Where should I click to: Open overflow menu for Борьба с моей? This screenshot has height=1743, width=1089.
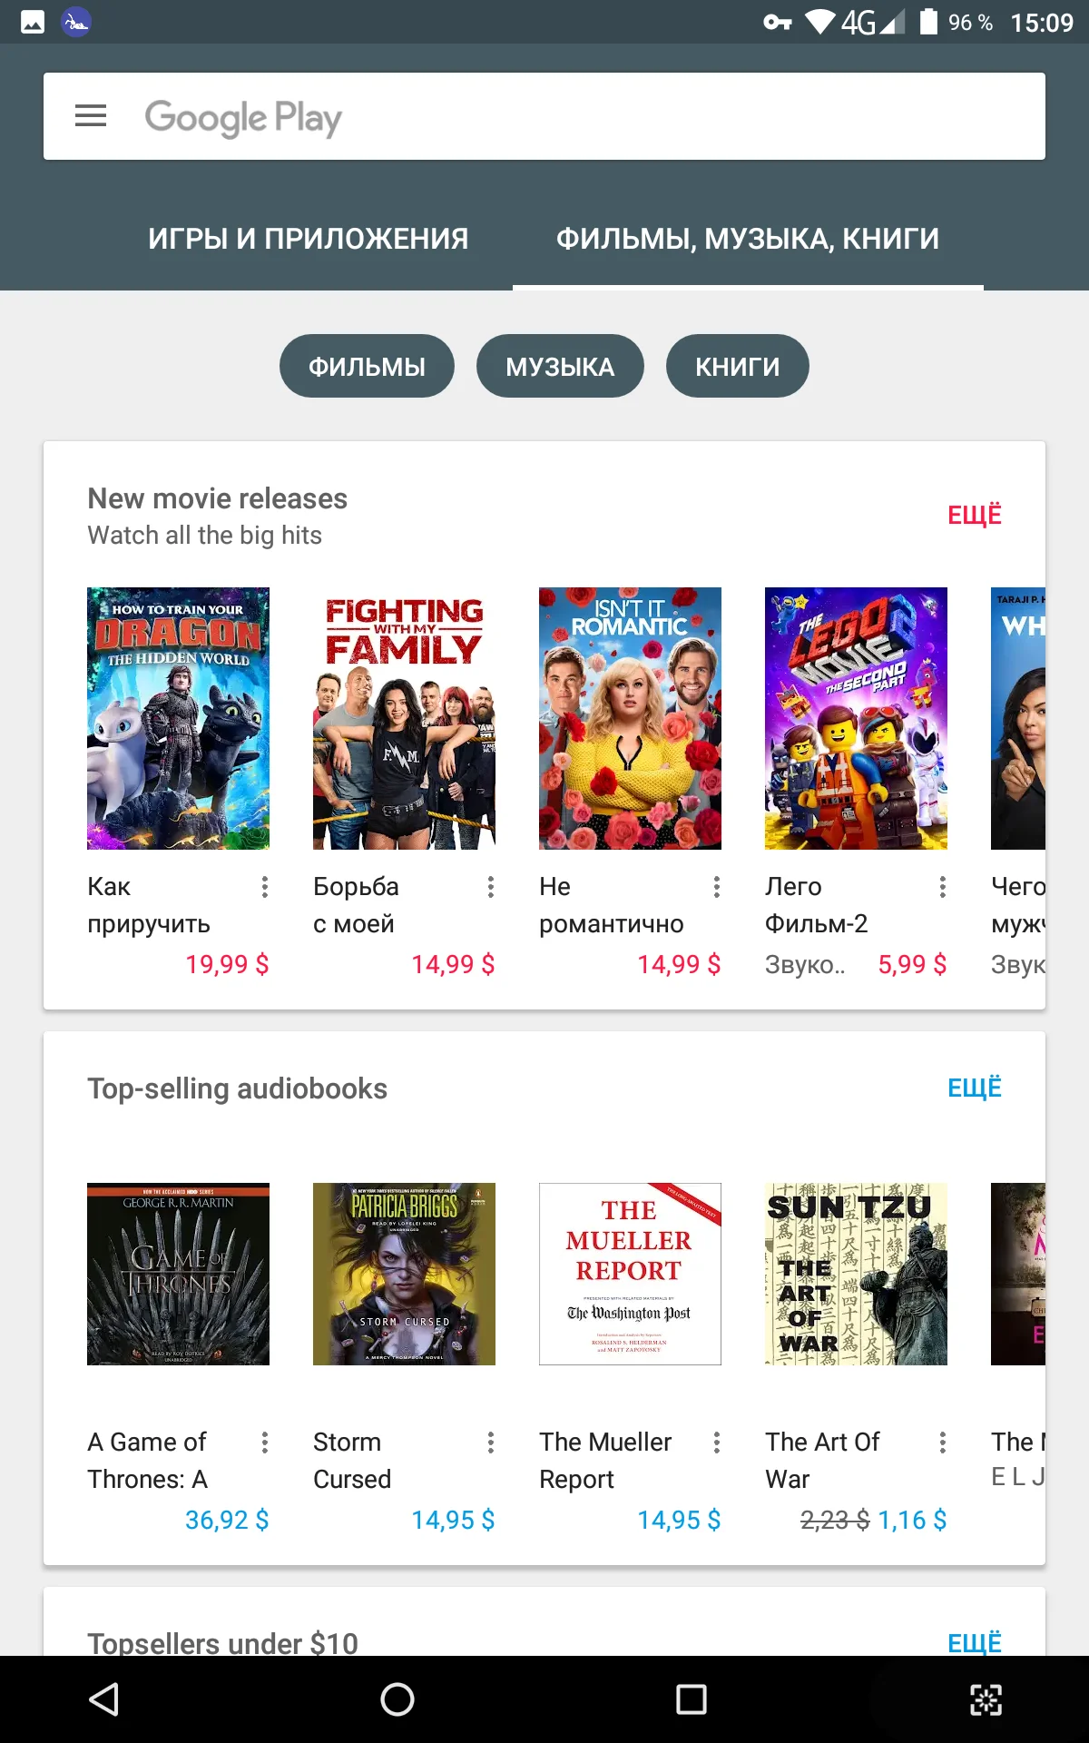[x=491, y=887]
